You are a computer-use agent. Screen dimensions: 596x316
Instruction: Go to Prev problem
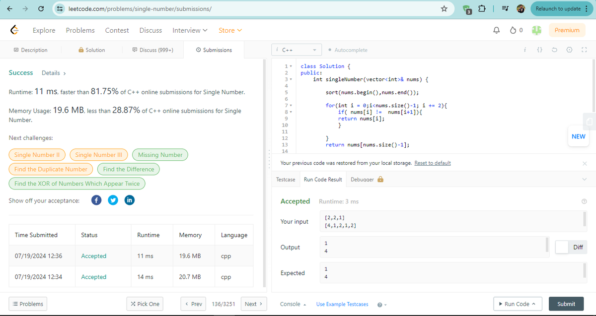[193, 304]
